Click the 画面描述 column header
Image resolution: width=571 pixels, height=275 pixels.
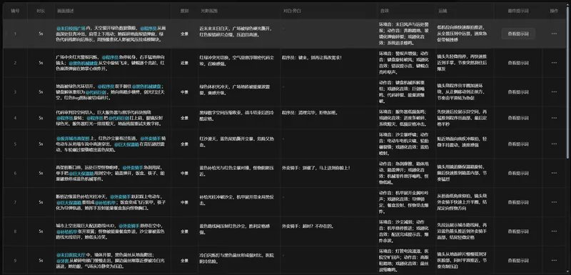tap(65, 11)
